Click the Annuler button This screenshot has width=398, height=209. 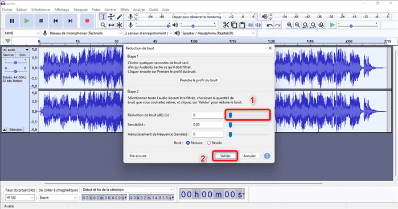[x=249, y=156]
